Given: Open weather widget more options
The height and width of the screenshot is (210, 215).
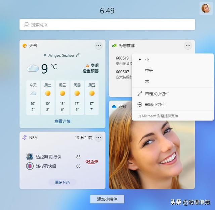Looking at the screenshot, I should pos(98,45).
